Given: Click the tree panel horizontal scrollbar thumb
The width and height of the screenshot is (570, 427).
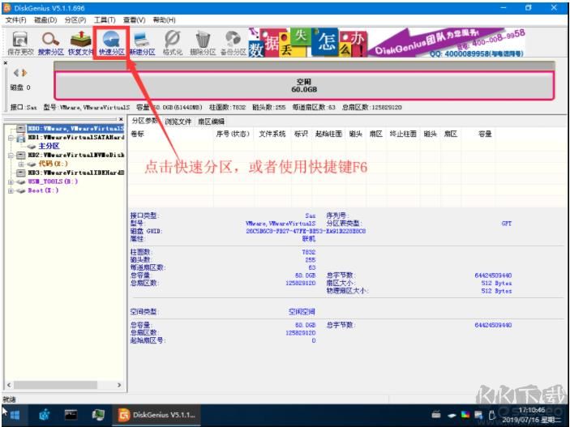Looking at the screenshot, I should [x=55, y=385].
